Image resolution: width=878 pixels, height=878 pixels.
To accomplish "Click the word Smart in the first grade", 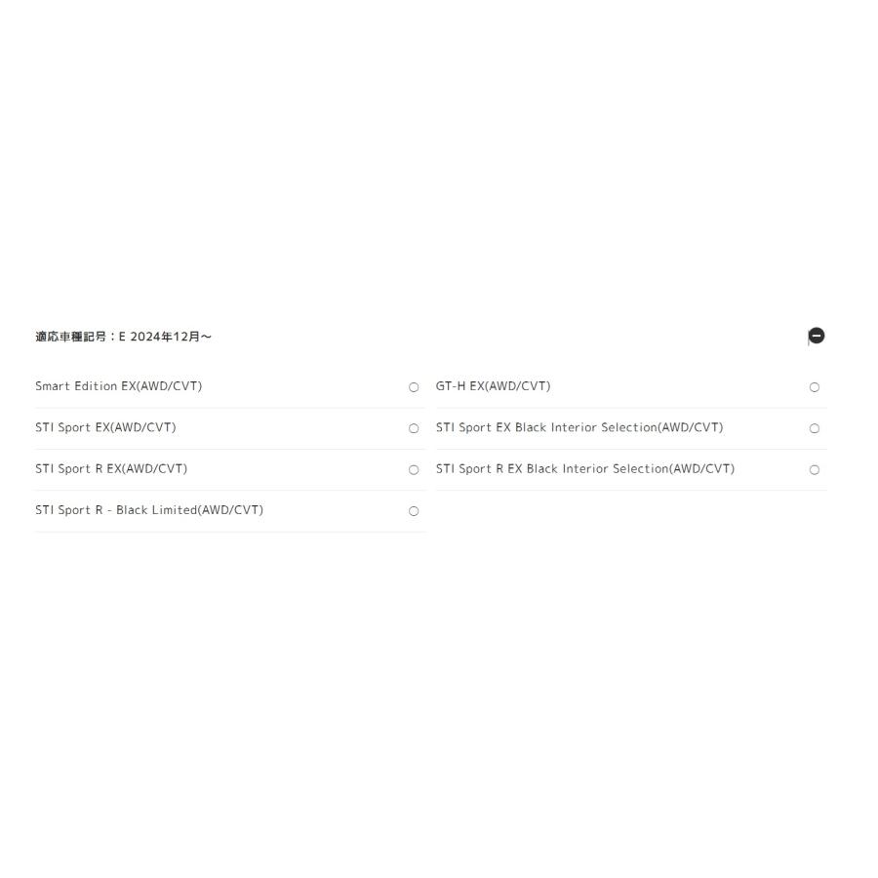I will coord(53,386).
